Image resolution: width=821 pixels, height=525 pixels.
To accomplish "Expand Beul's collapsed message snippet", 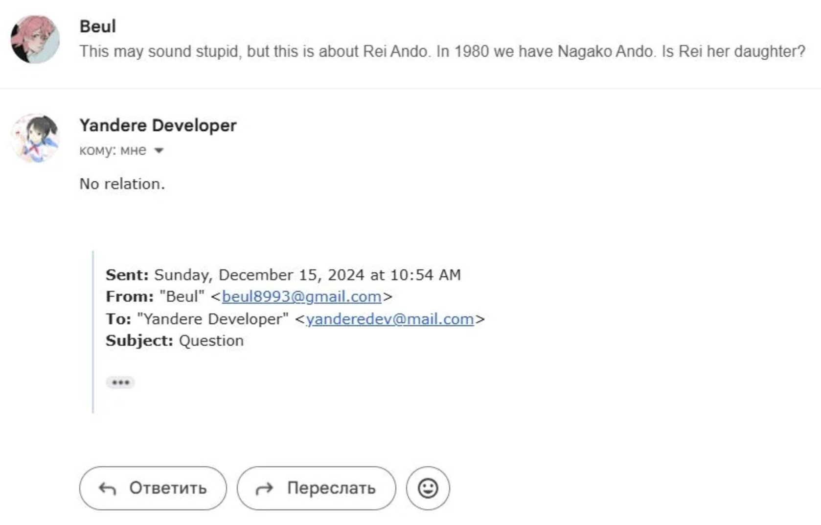I will [x=442, y=51].
